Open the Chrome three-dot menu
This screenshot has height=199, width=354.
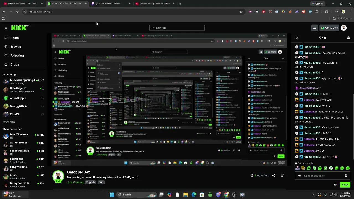tap(350, 12)
